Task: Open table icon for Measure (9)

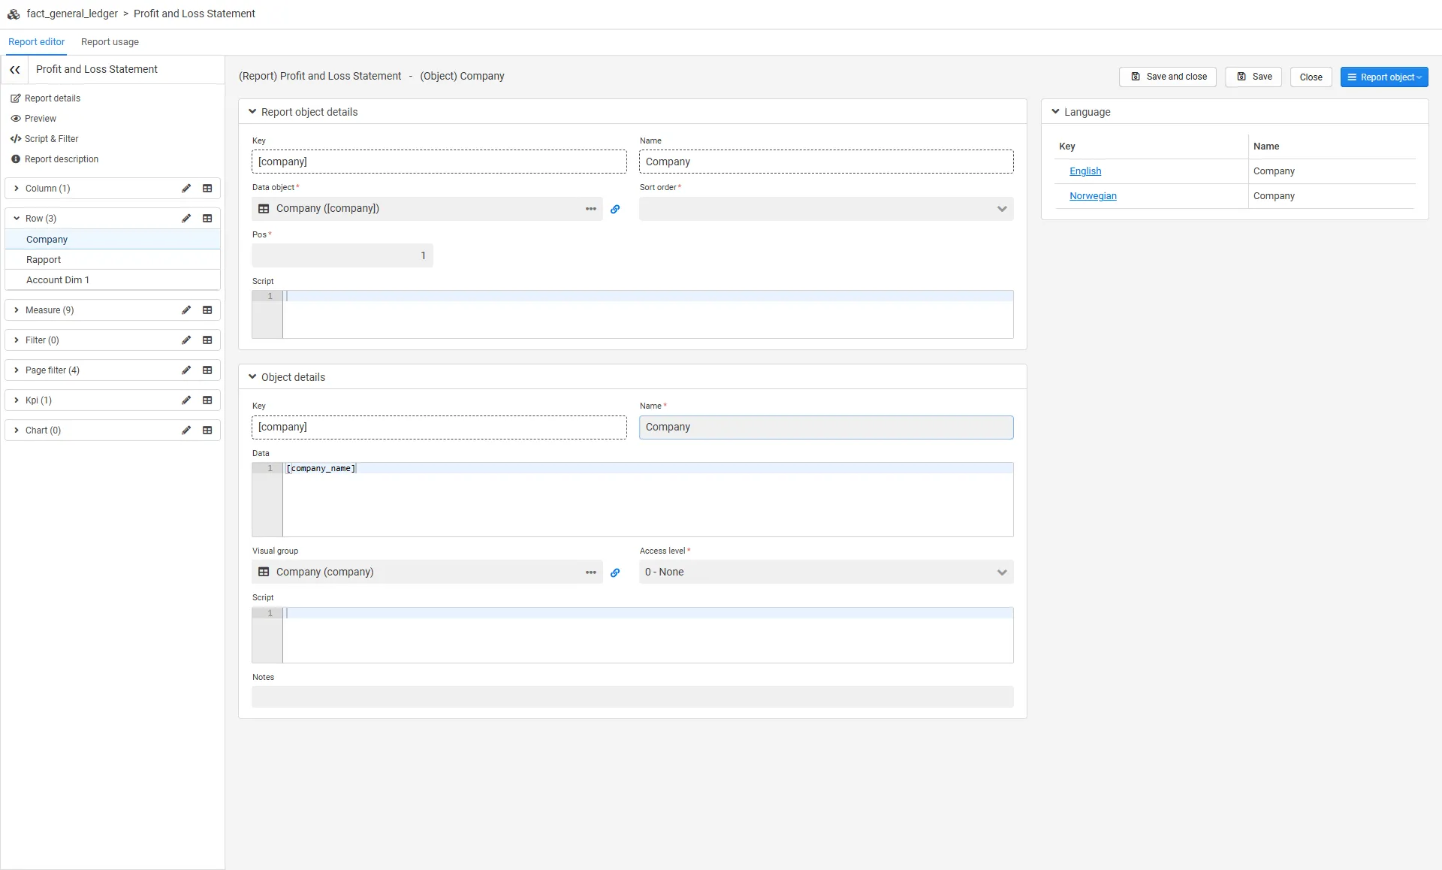Action: coord(207,310)
